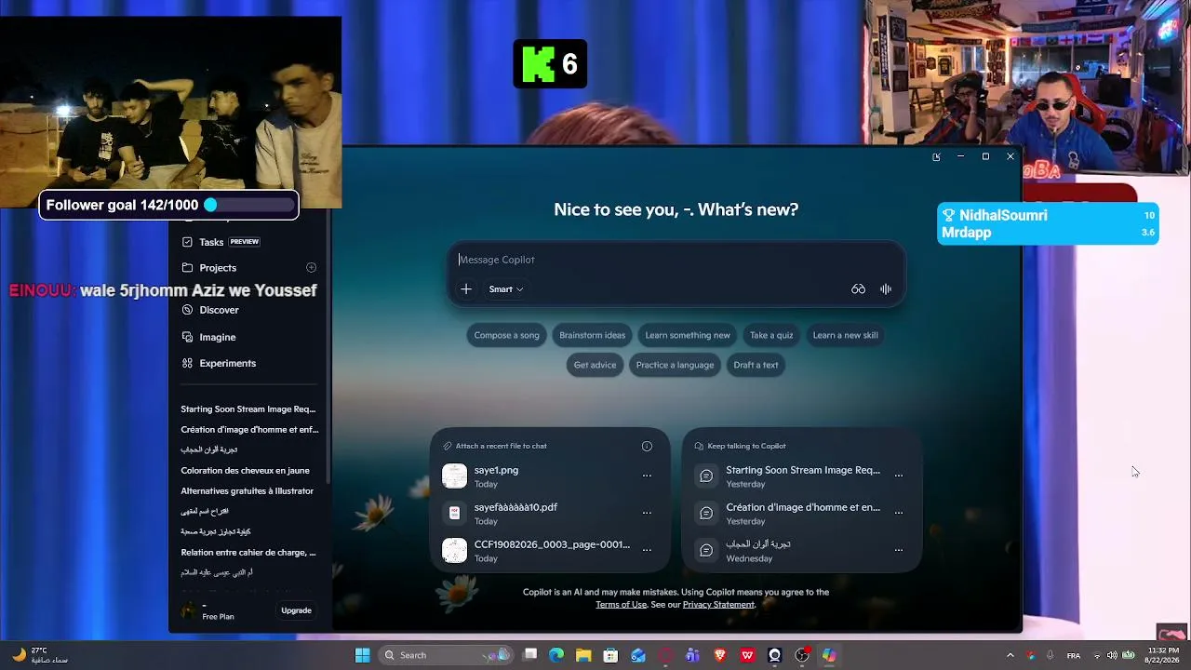The height and width of the screenshot is (670, 1191).
Task: Open more options for Wednesday conversation
Action: pyautogui.click(x=899, y=550)
